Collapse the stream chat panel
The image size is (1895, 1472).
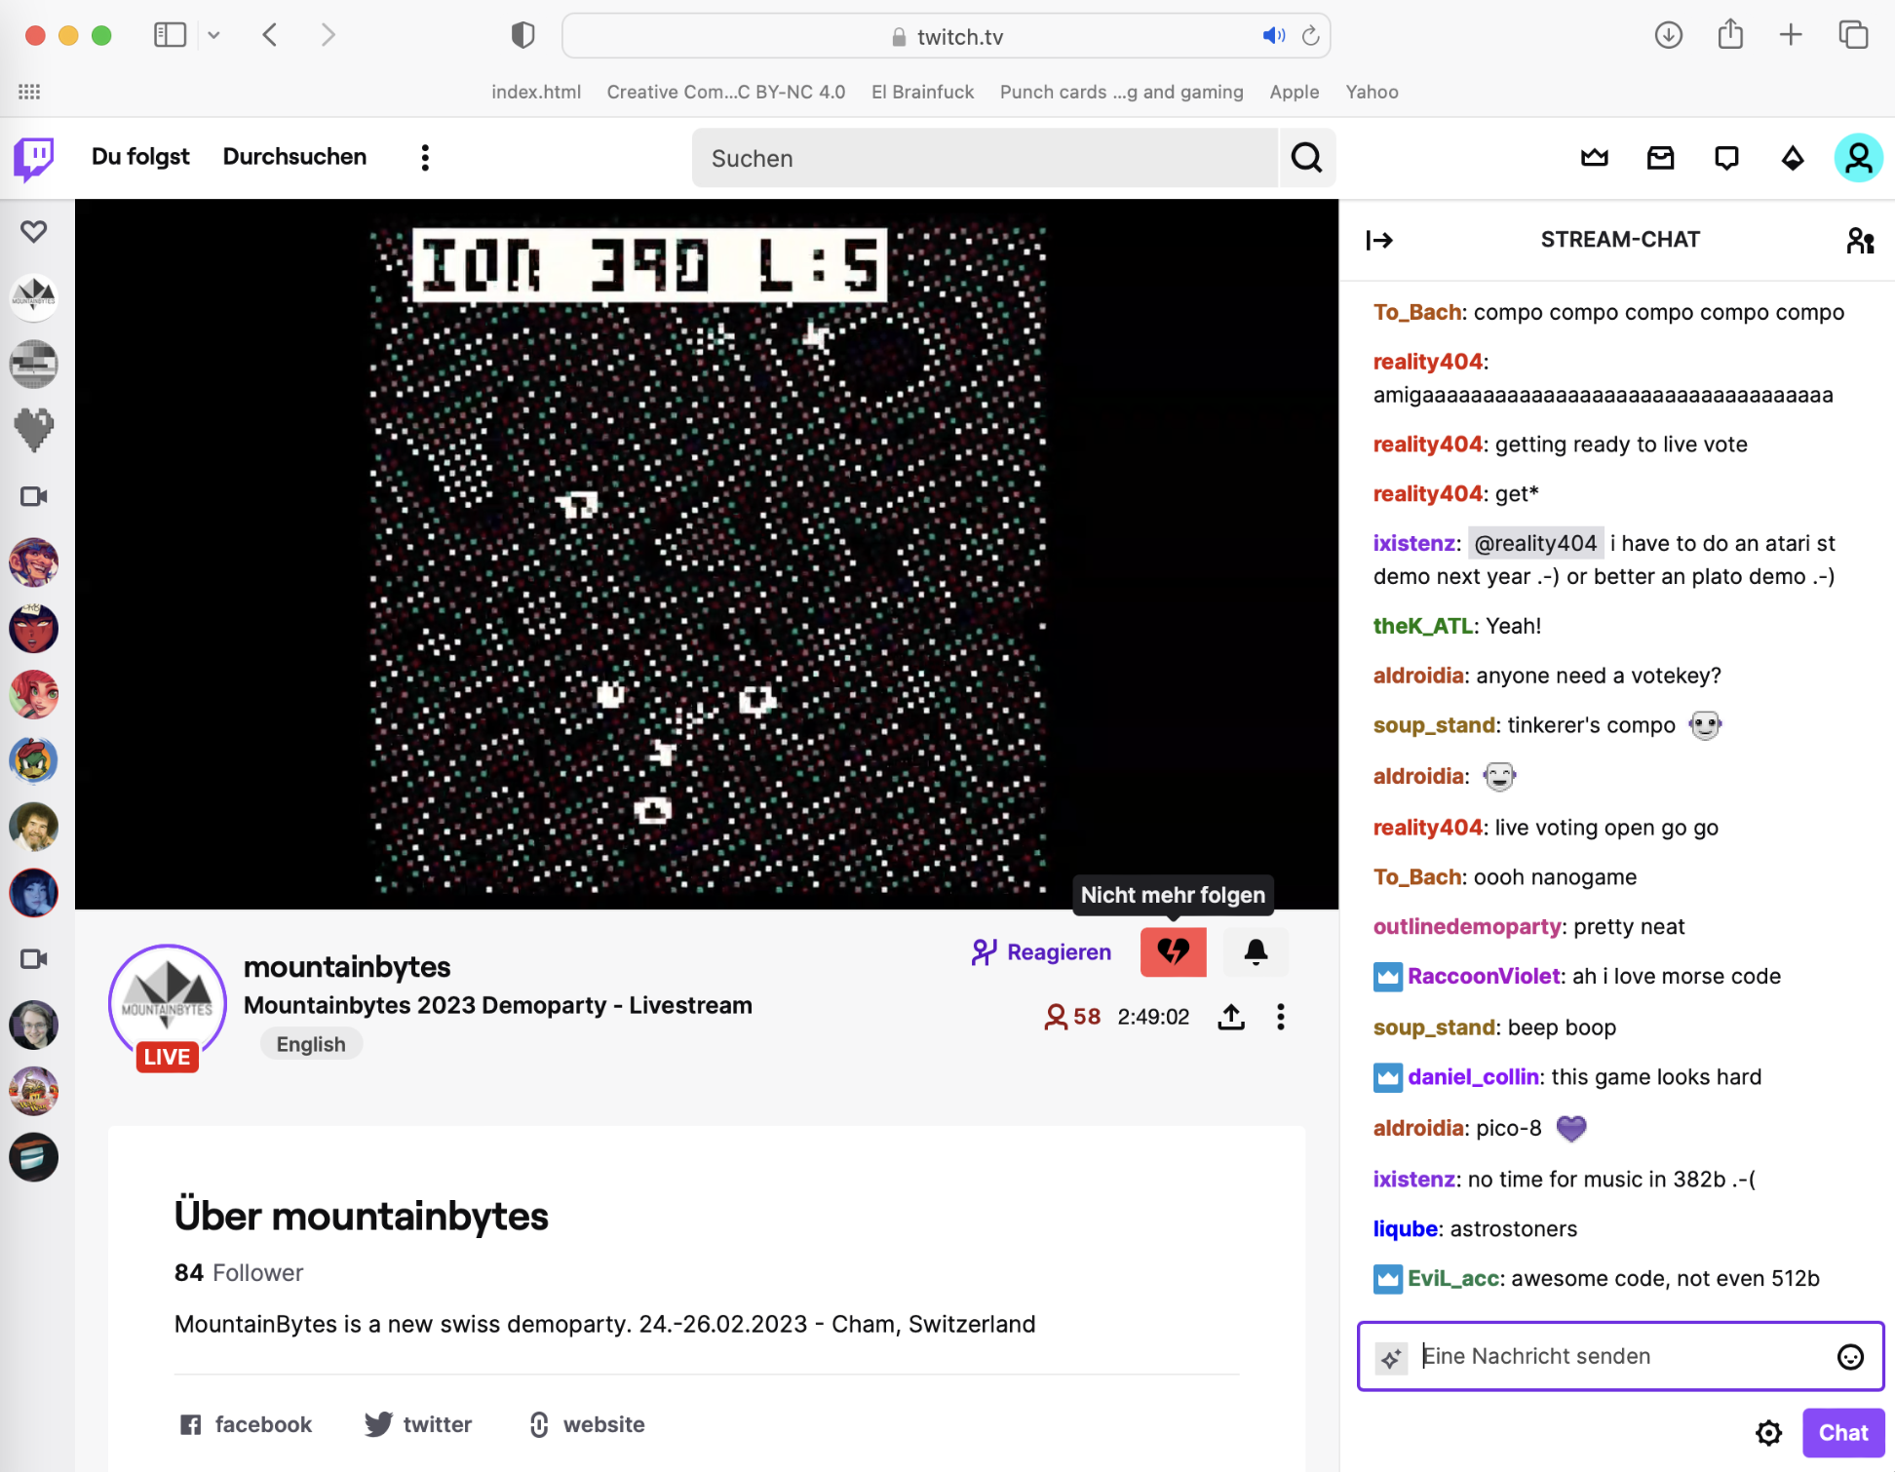(1379, 240)
